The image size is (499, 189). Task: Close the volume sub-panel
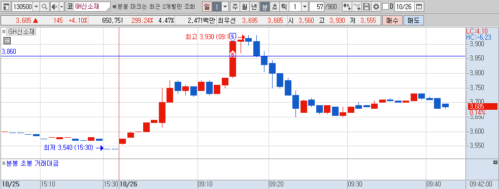pos(495,163)
